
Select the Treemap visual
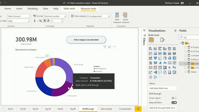coord(174,58)
